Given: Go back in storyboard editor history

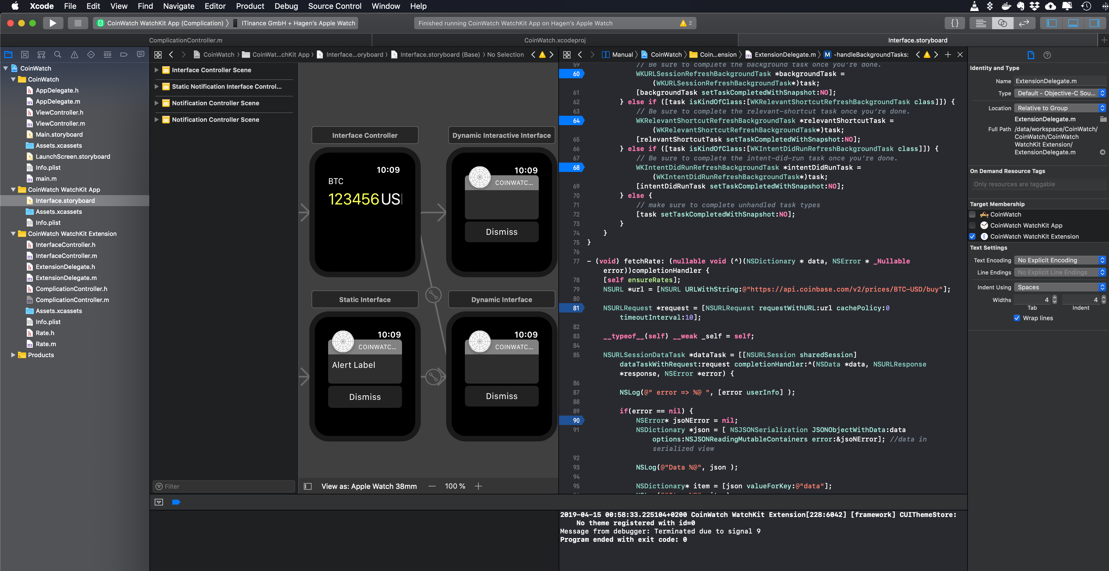Looking at the screenshot, I should (171, 55).
